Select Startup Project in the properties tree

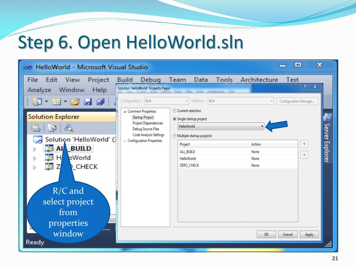click(143, 117)
